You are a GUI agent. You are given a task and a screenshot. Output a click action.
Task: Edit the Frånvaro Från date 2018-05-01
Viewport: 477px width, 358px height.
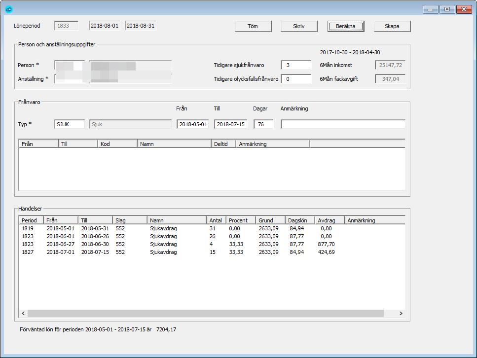click(x=193, y=124)
